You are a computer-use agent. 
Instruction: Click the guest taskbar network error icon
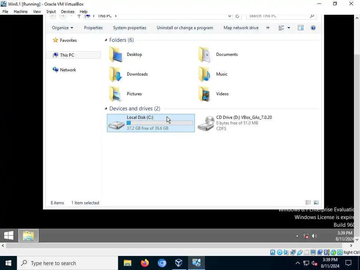306,236
